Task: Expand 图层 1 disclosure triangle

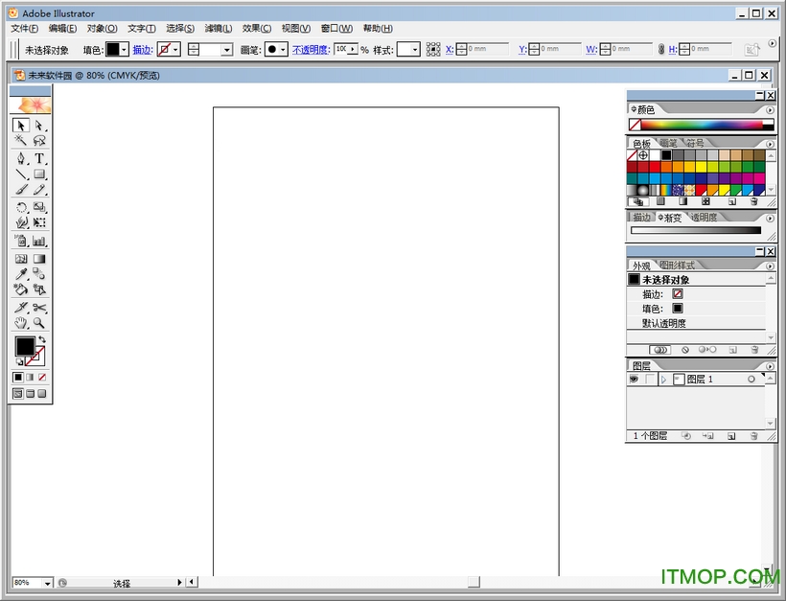Action: (663, 380)
